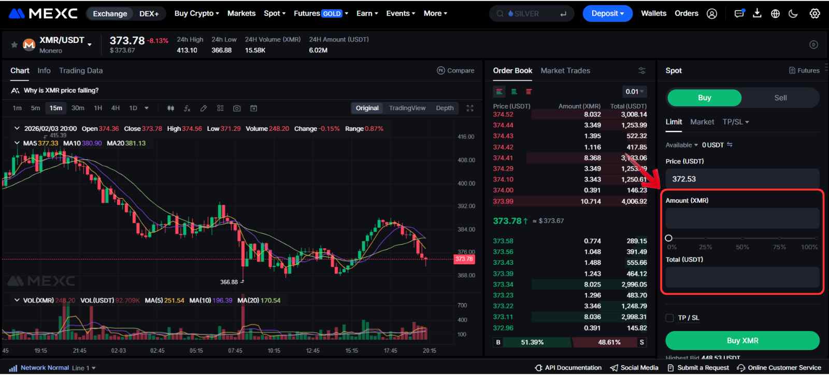Image resolution: width=829 pixels, height=377 pixels.
Task: Open the Buy Crypto dropdown
Action: [x=197, y=13]
